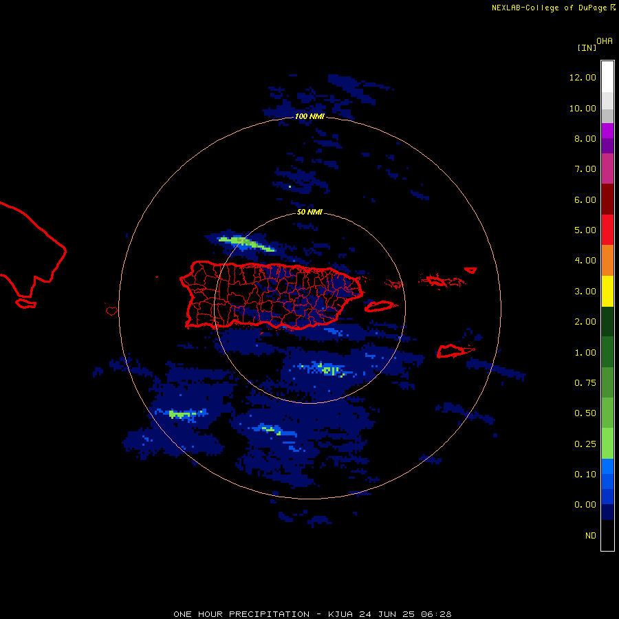Viewport: 619px width, 619px height.
Task: Click the 1.00 legend value
Action: click(x=585, y=353)
